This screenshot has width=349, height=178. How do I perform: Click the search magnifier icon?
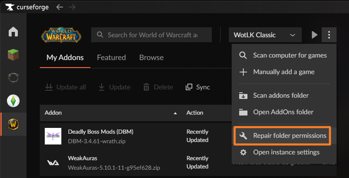pyautogui.click(x=100, y=35)
